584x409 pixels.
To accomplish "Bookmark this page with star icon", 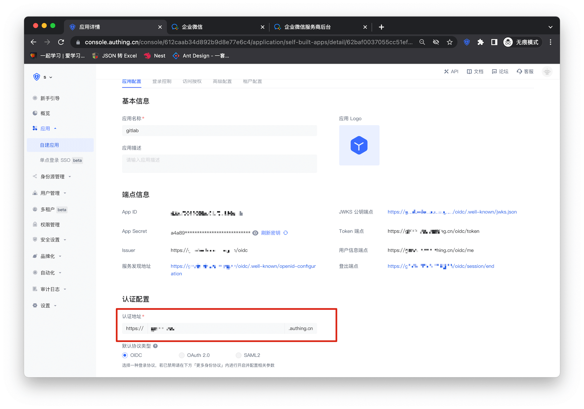I will (x=450, y=42).
